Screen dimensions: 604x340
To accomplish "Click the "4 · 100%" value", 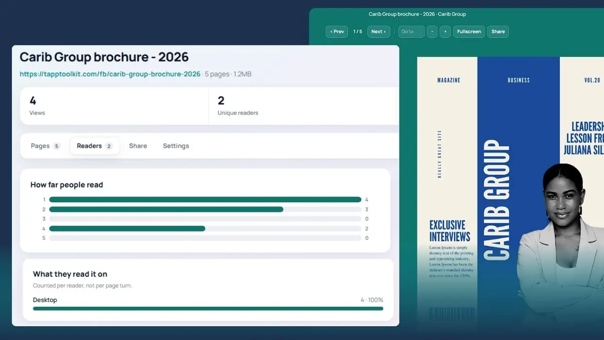I will click(x=372, y=300).
